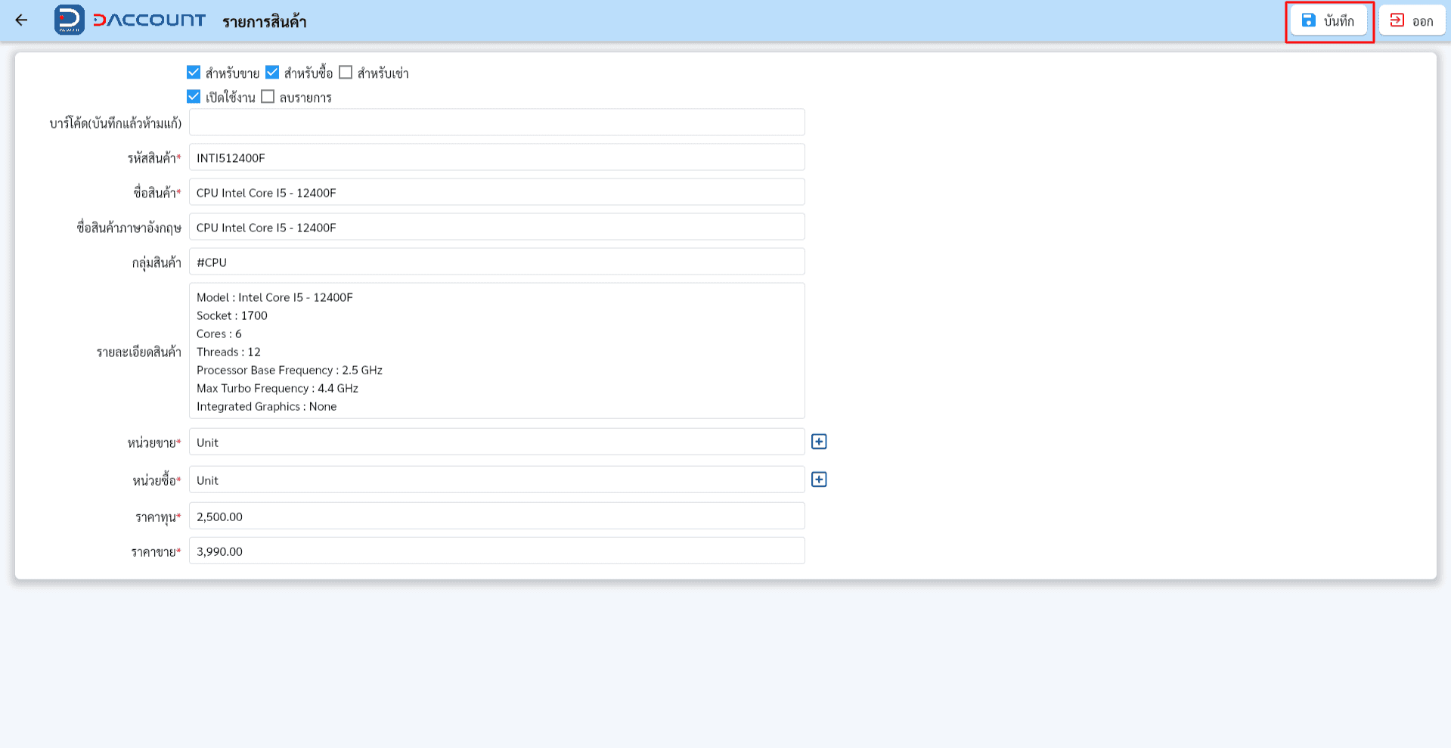Add a new sales unit with plus icon
The height and width of the screenshot is (748, 1451).
[x=819, y=442]
